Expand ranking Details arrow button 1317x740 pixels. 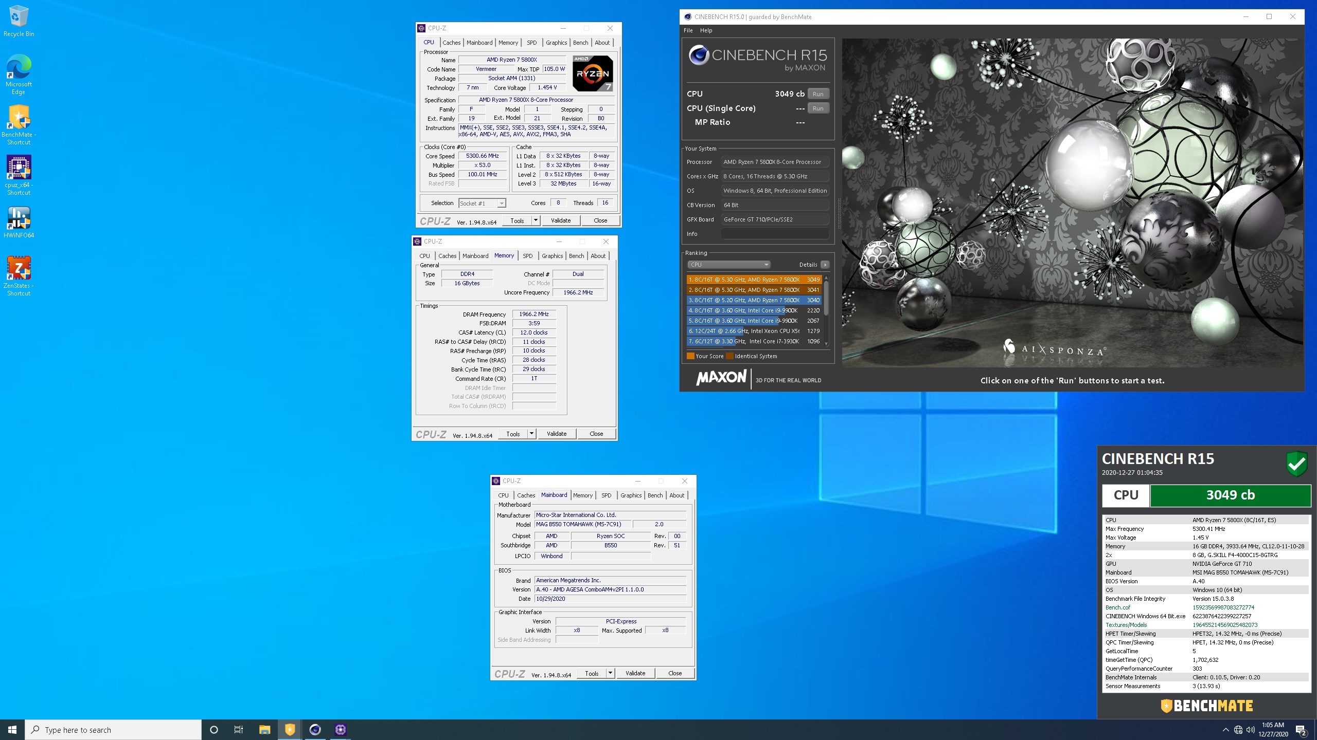(x=825, y=265)
